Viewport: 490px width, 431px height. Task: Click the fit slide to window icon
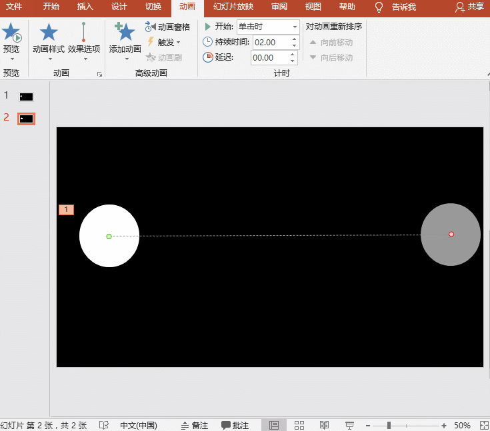[x=484, y=426]
